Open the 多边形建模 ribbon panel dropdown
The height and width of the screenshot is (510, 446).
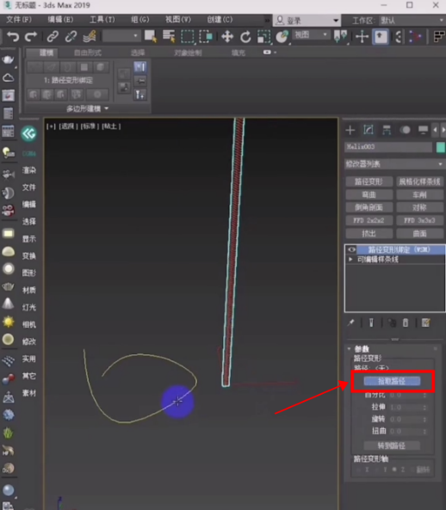87,108
